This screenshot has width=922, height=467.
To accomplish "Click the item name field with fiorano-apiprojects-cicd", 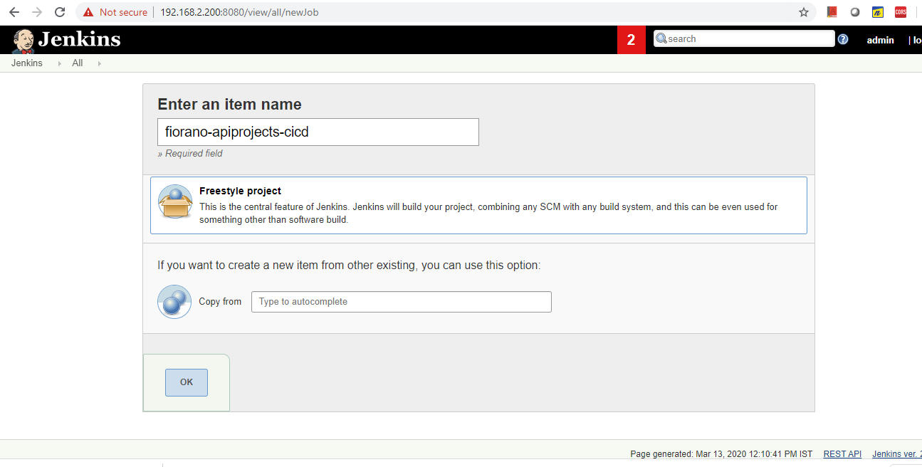I will click(x=318, y=132).
